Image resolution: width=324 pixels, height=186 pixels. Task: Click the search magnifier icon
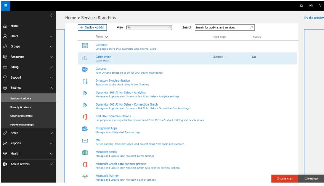tap(251, 27)
